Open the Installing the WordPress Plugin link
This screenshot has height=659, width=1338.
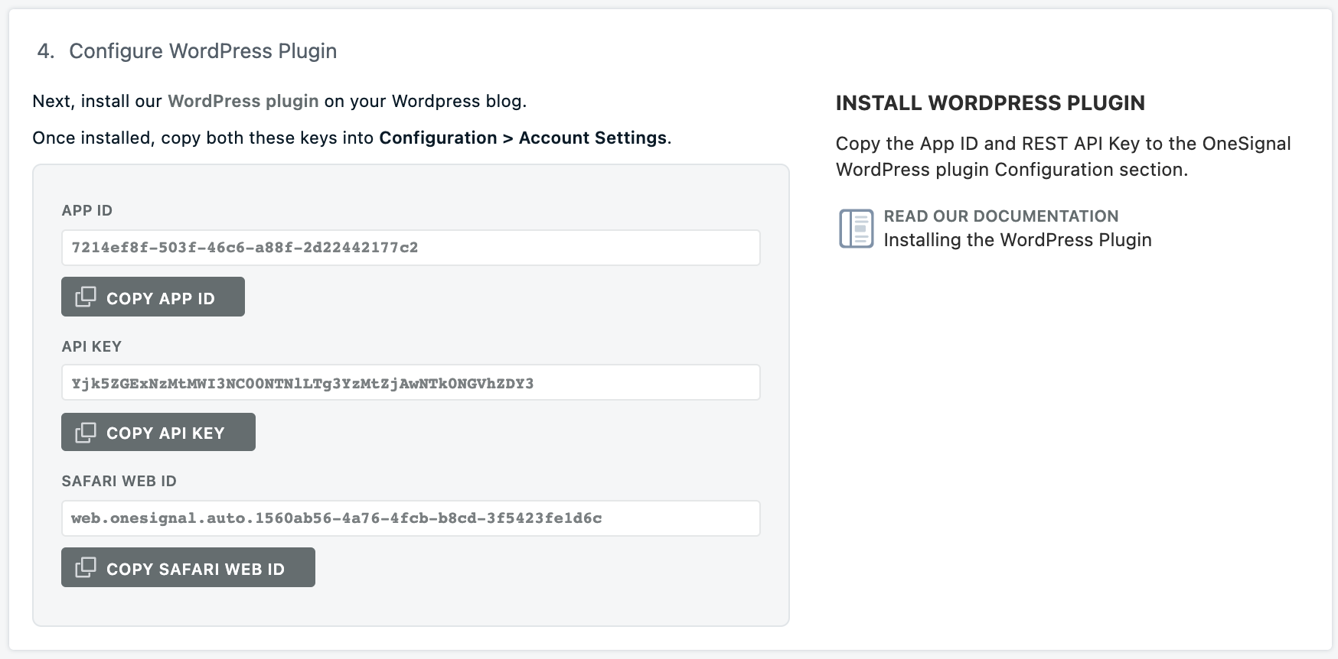(x=1017, y=240)
